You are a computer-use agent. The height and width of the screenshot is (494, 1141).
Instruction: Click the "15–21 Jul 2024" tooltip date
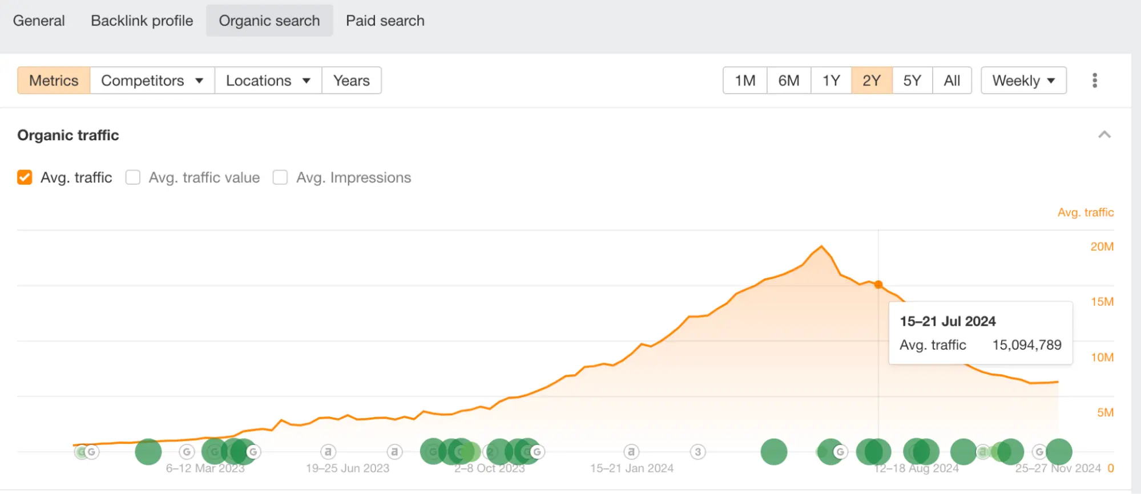click(948, 321)
